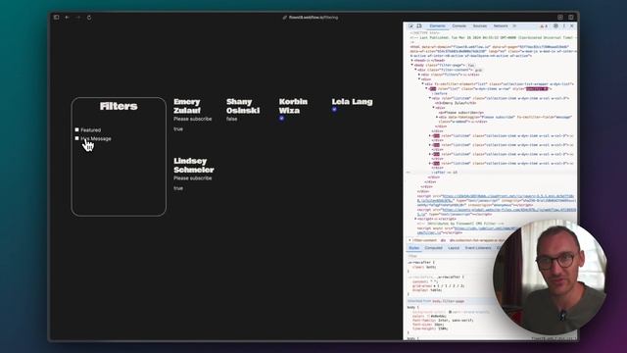Click the ::before pseudo-element row
This screenshot has height=353, width=627.
click(x=439, y=93)
